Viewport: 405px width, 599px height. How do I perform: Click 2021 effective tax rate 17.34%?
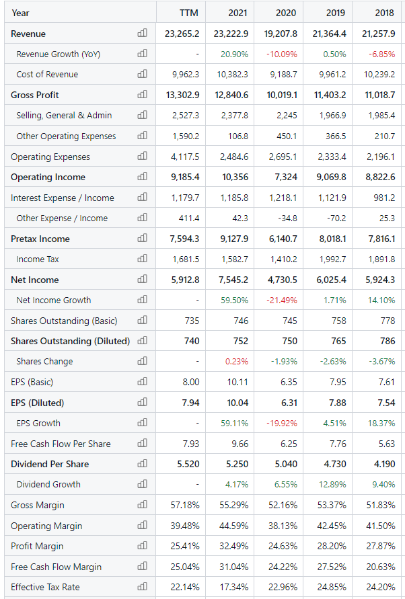(234, 587)
